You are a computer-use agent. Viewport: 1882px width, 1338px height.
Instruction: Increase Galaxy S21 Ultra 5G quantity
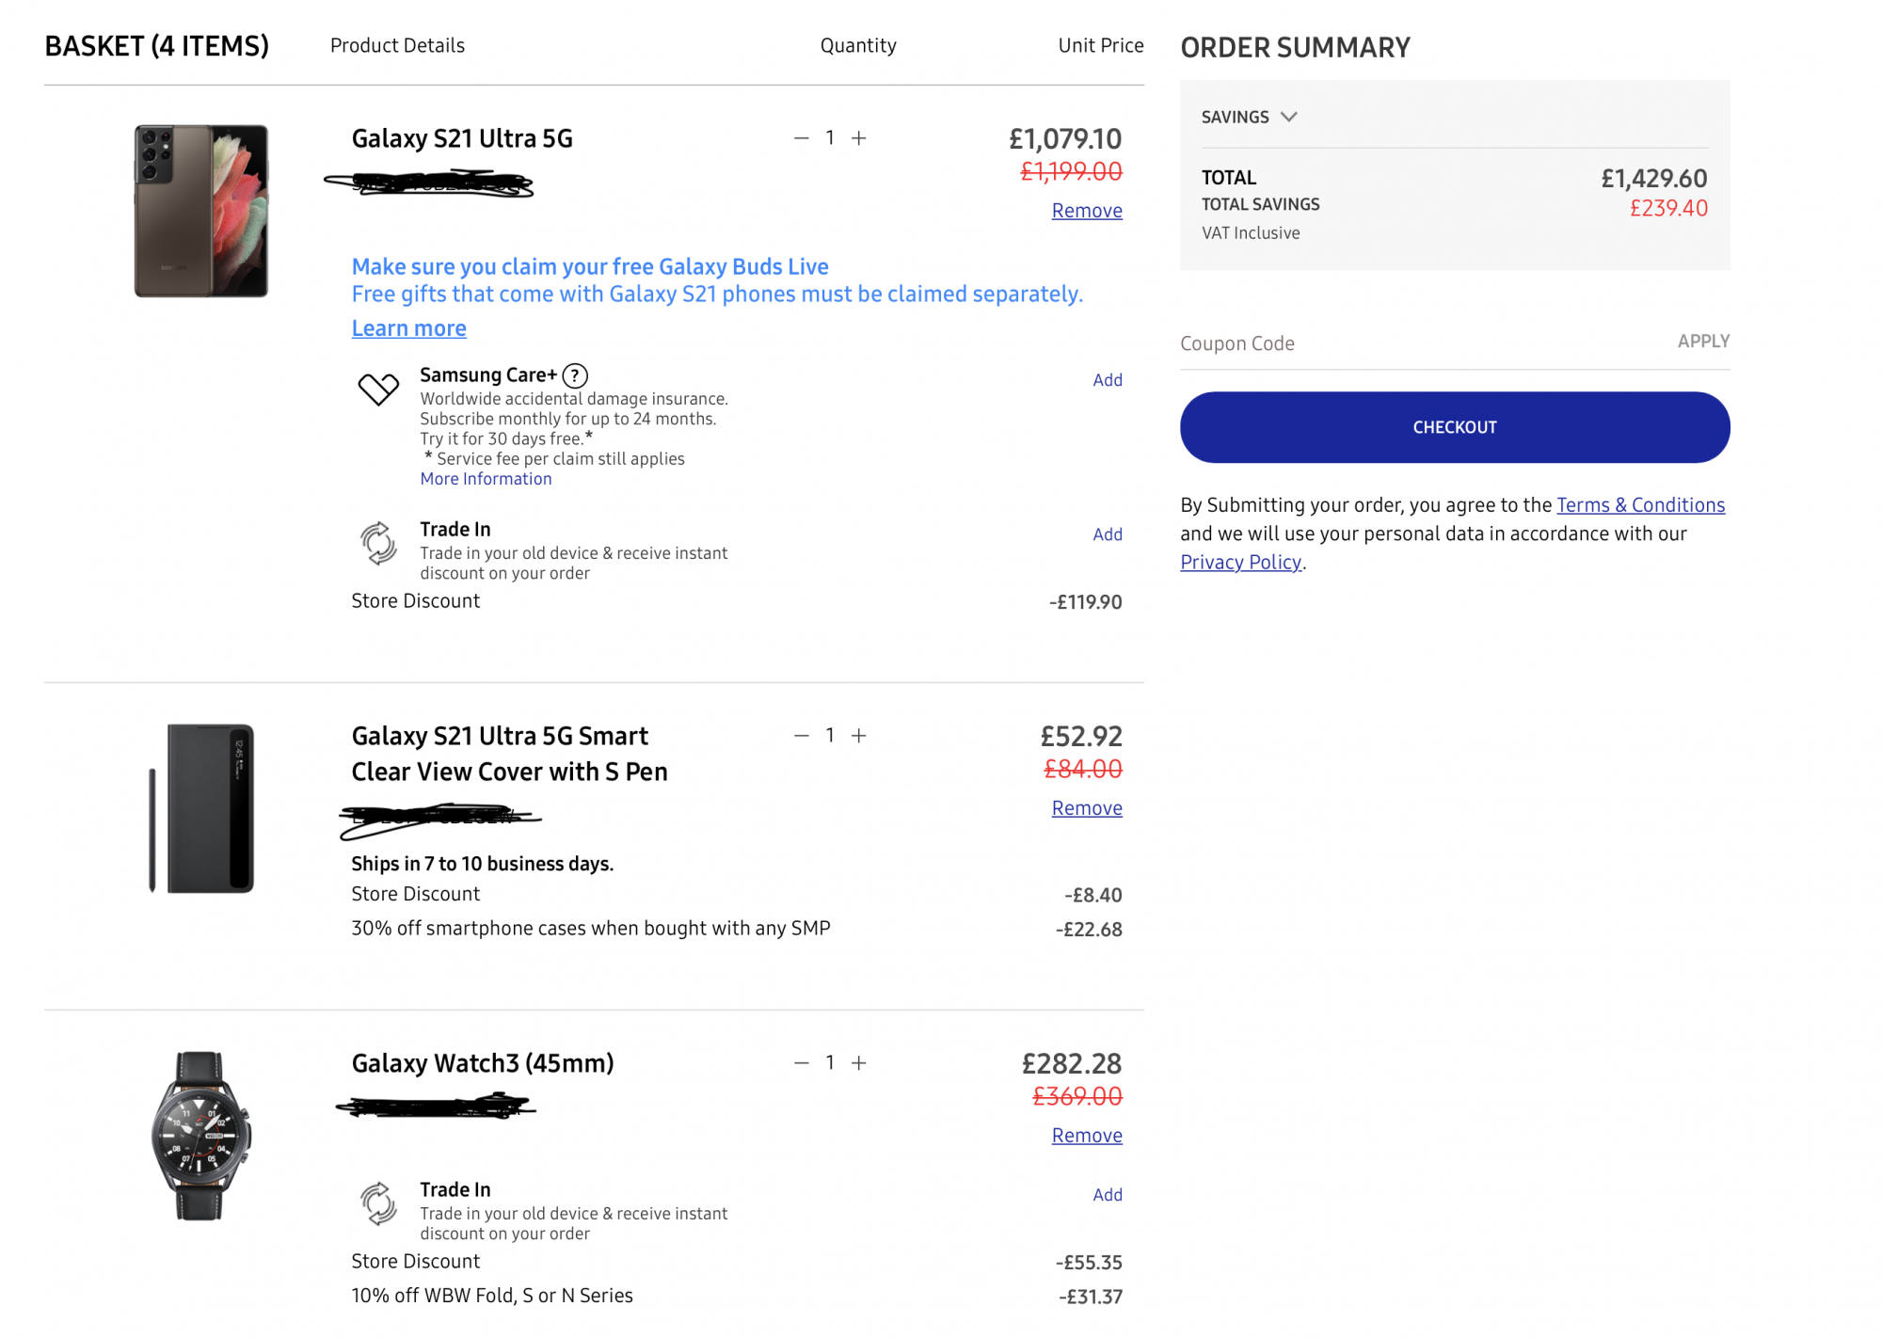tap(858, 138)
